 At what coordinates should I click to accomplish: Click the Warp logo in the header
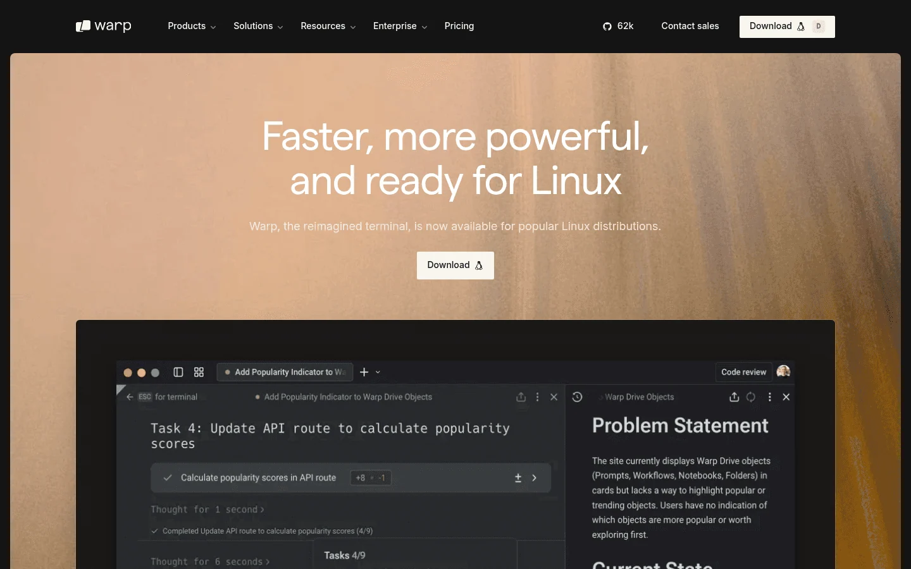(104, 26)
